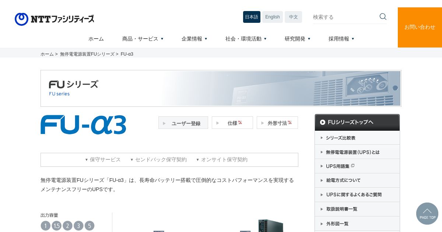Go to FUシリーズトップへ header button
Viewport: 442px width, 232px height.
pyautogui.click(x=357, y=122)
